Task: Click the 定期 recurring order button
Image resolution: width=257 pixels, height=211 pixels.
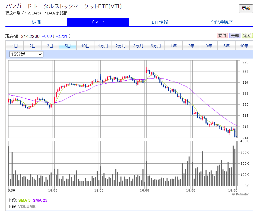Action: (x=247, y=35)
